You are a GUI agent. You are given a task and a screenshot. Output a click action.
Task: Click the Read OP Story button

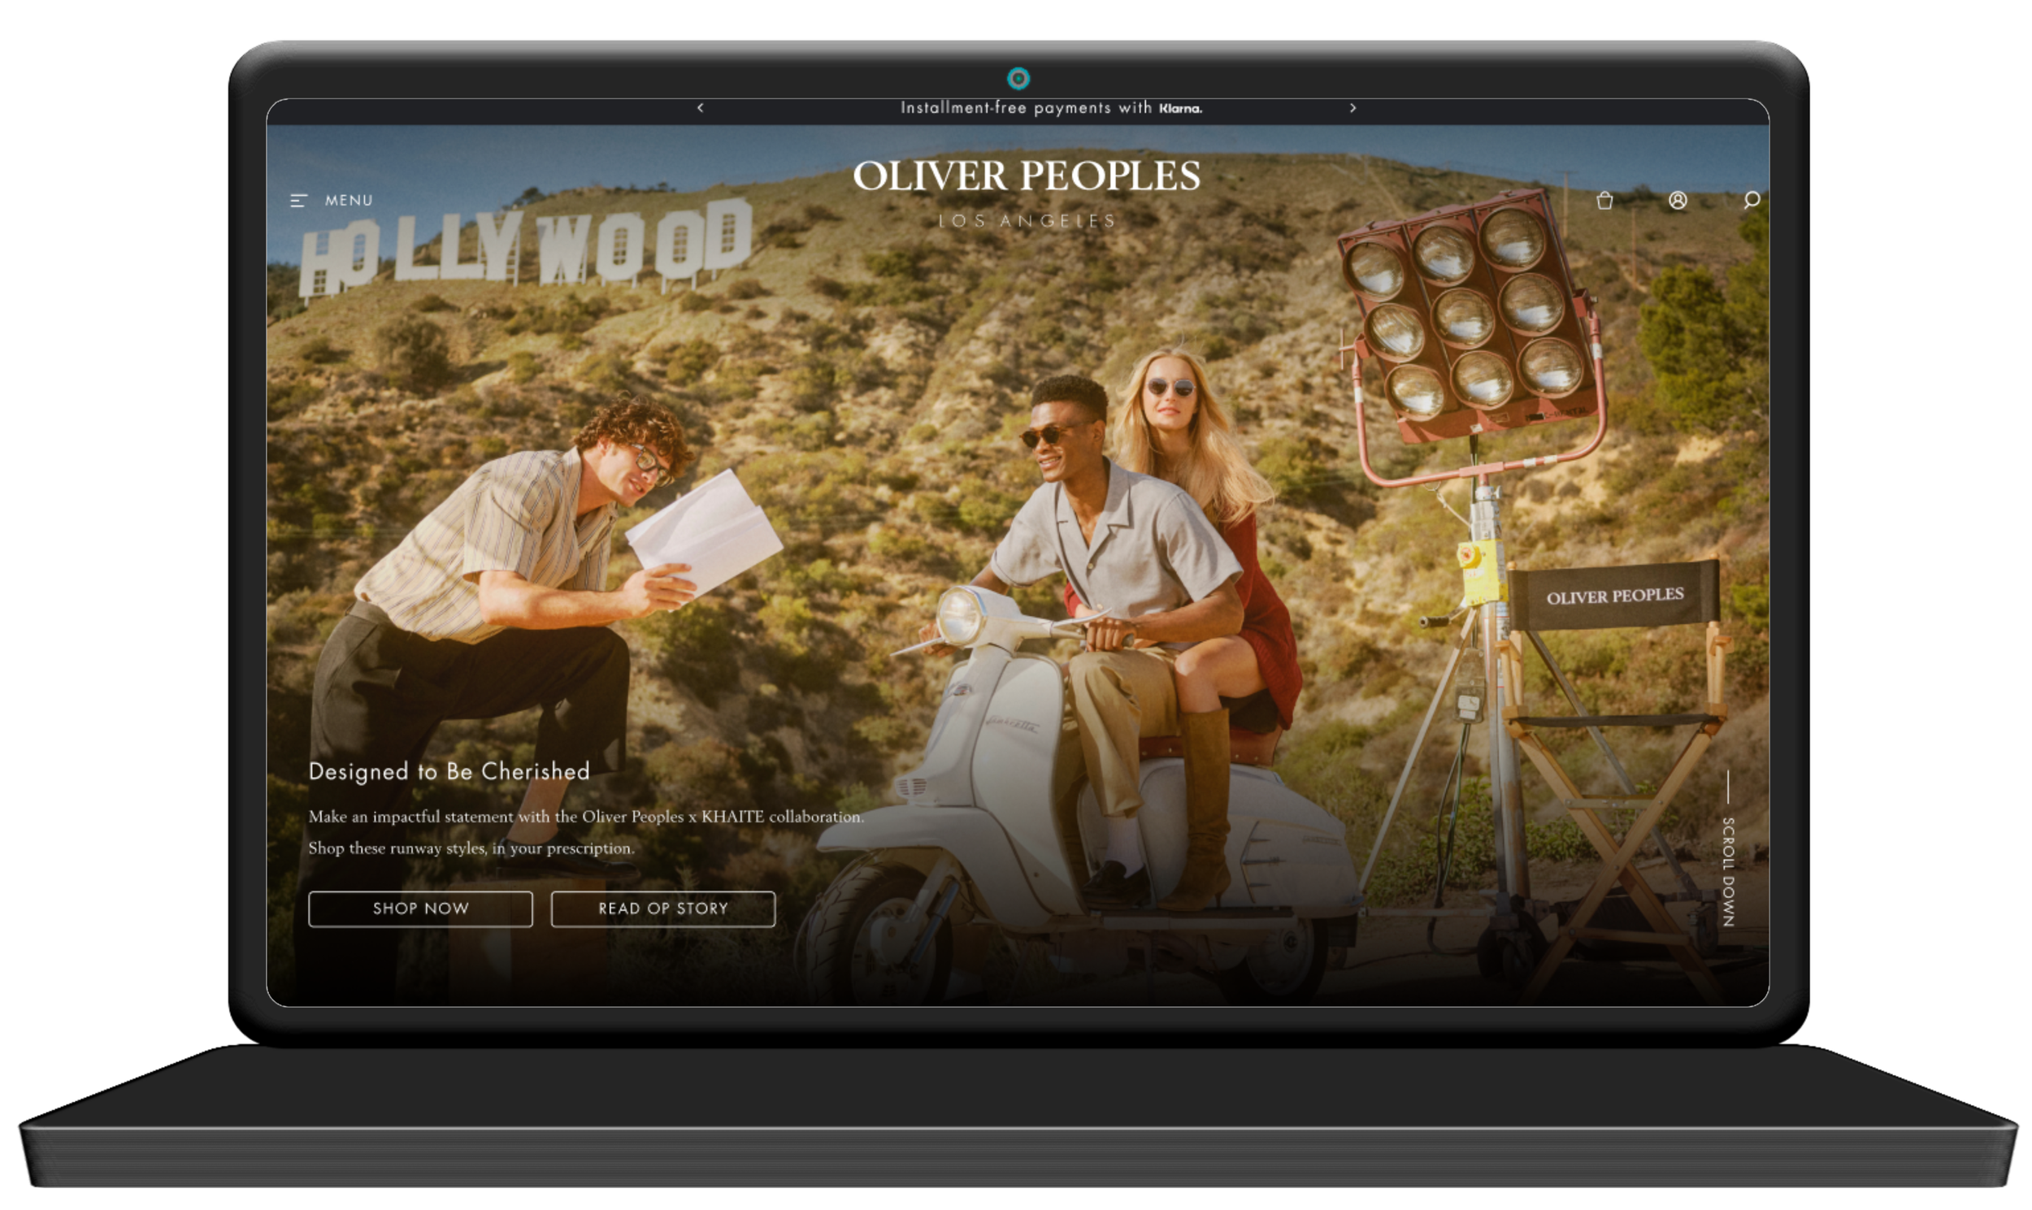click(663, 909)
